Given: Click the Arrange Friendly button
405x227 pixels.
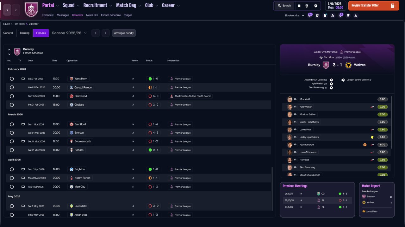Looking at the screenshot, I should (x=124, y=33).
